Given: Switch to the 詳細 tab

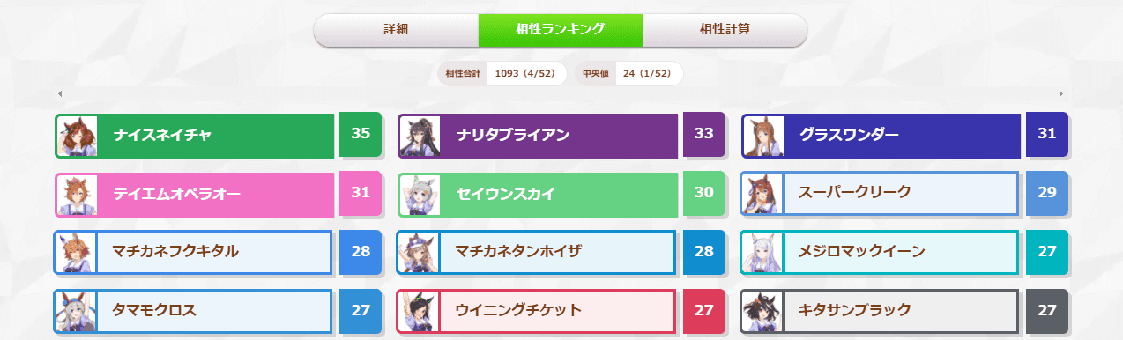Looking at the screenshot, I should tap(396, 29).
